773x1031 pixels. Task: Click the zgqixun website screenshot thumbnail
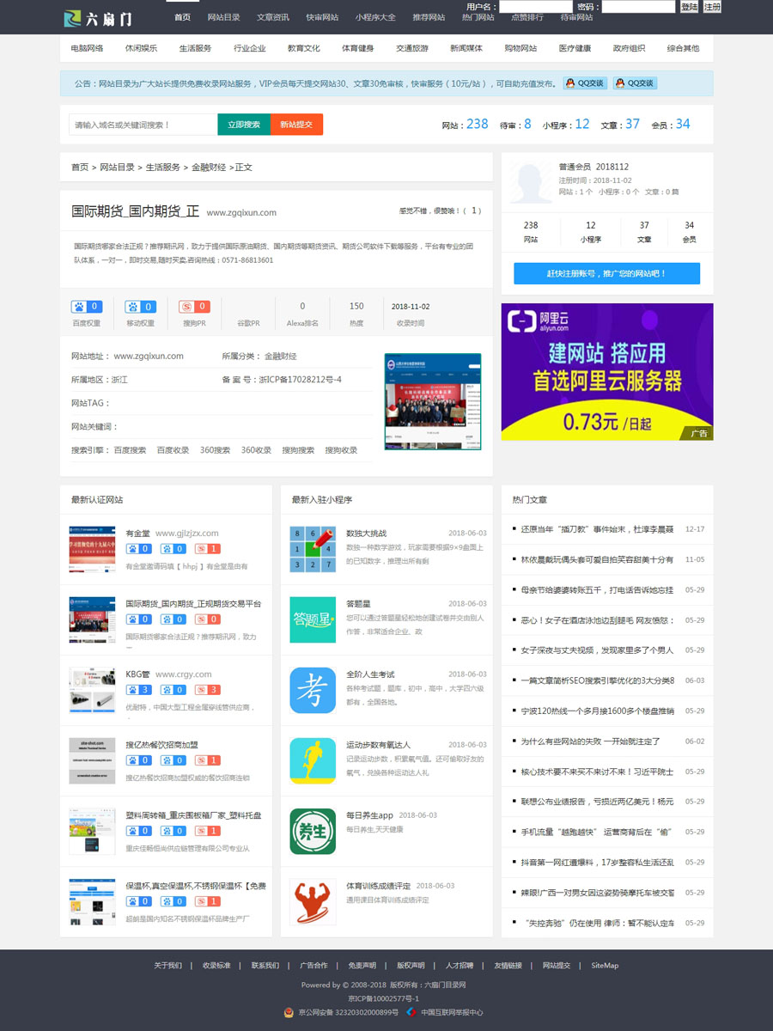click(433, 401)
